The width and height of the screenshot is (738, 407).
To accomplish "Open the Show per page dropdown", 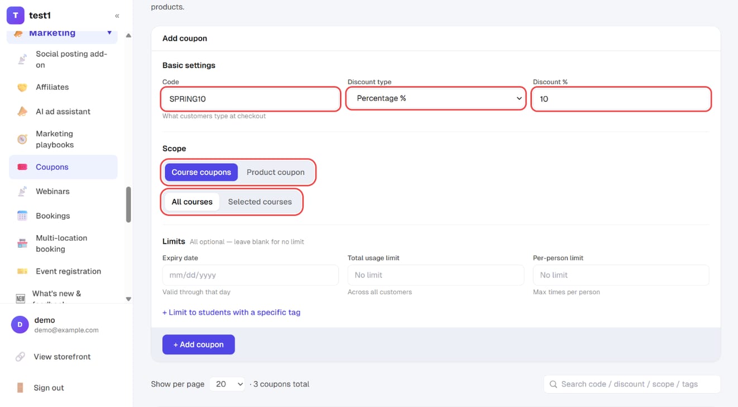I will [227, 384].
